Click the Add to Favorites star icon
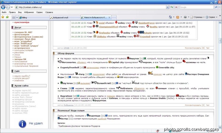This screenshot has width=222, height=133. [x=7, y=17]
